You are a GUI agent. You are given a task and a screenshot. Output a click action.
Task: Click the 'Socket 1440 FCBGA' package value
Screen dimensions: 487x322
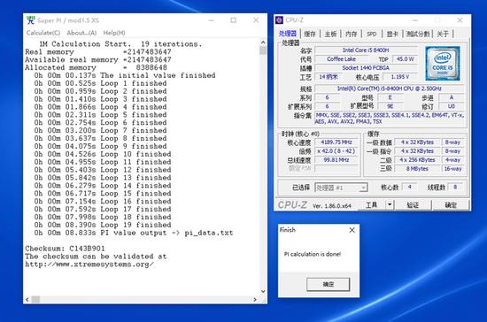click(366, 68)
